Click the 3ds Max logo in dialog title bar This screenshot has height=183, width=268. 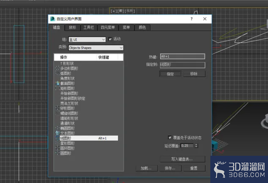[x=52, y=19]
